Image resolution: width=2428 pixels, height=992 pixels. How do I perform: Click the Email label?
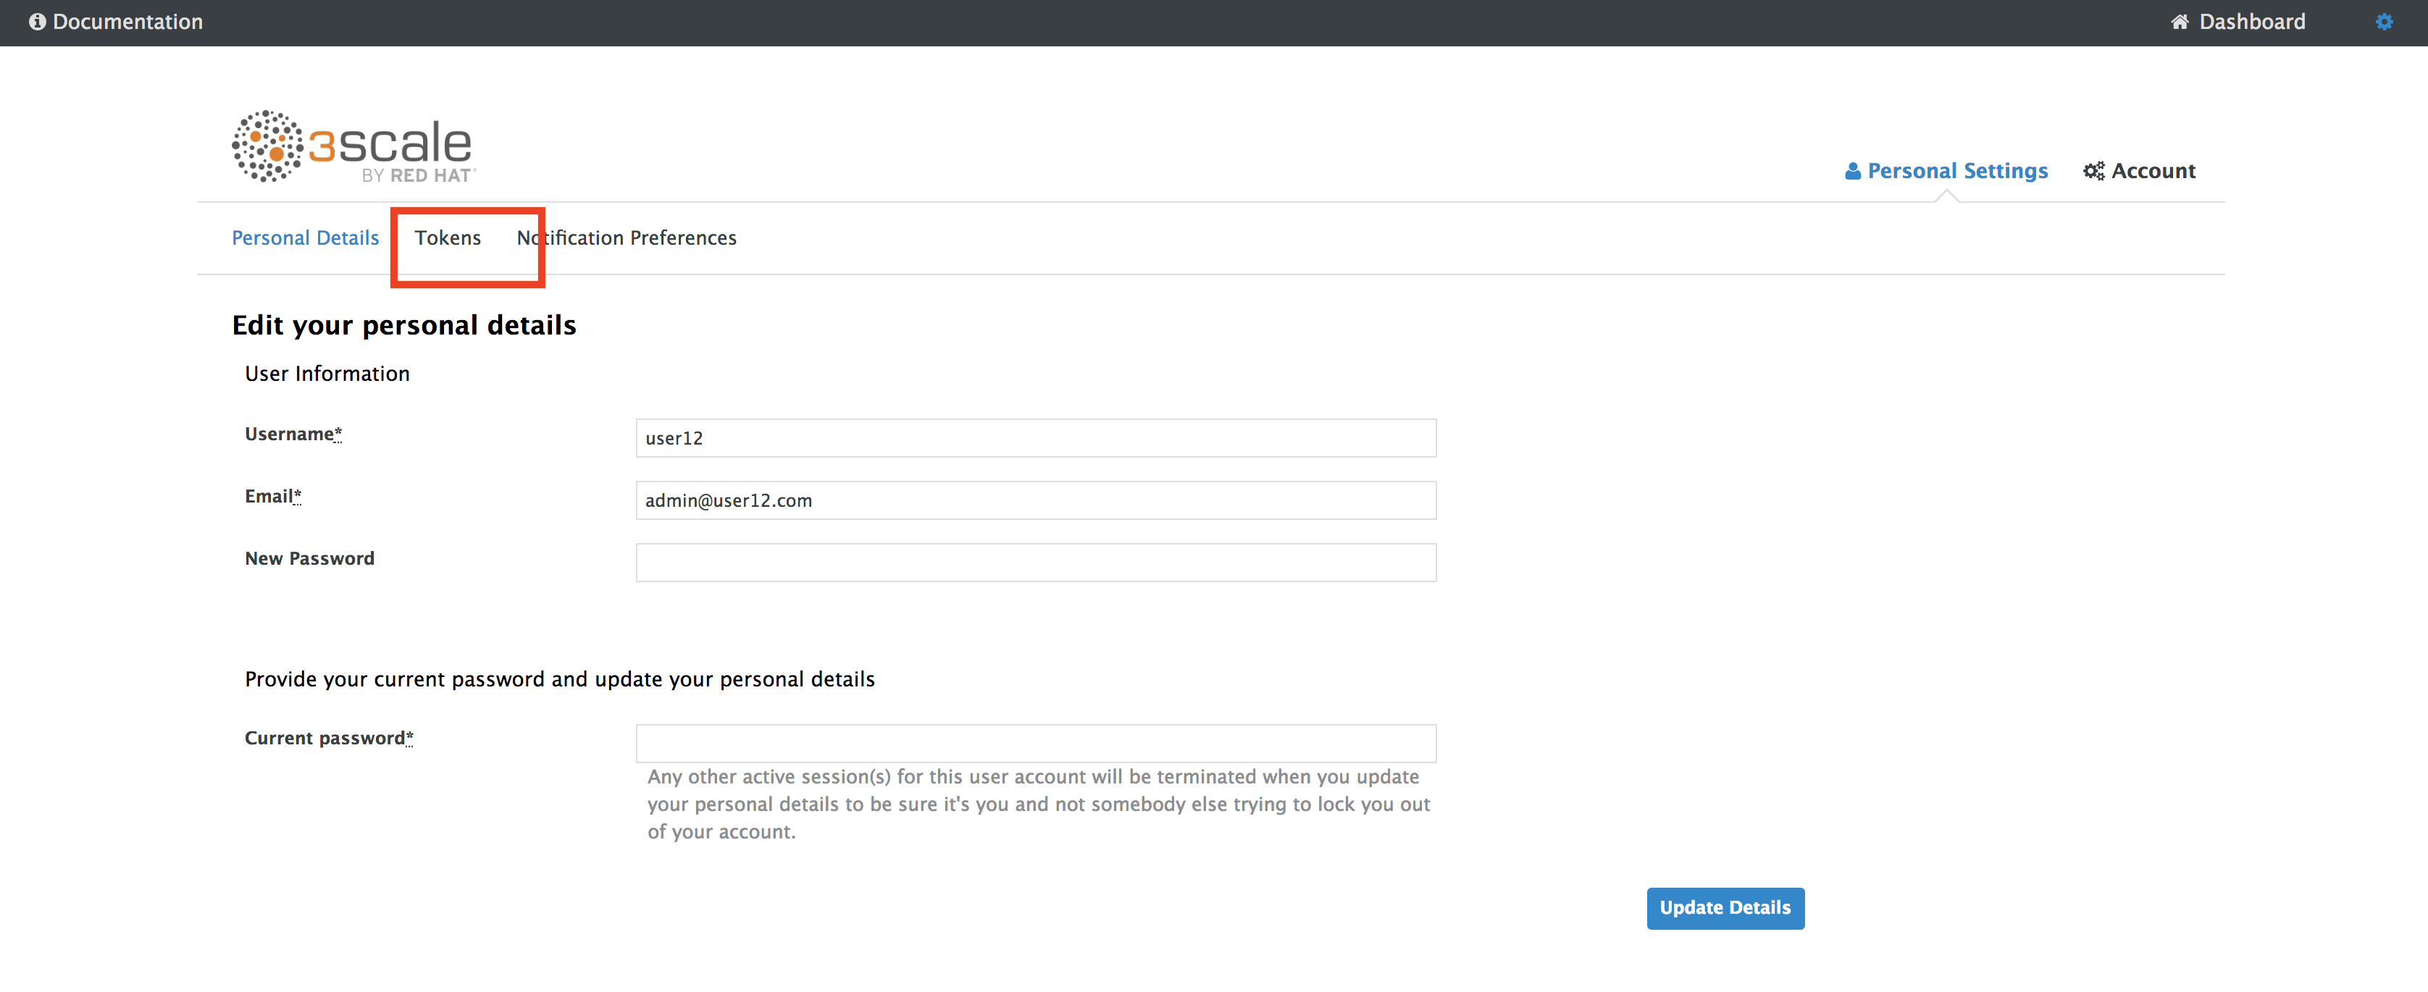(273, 495)
